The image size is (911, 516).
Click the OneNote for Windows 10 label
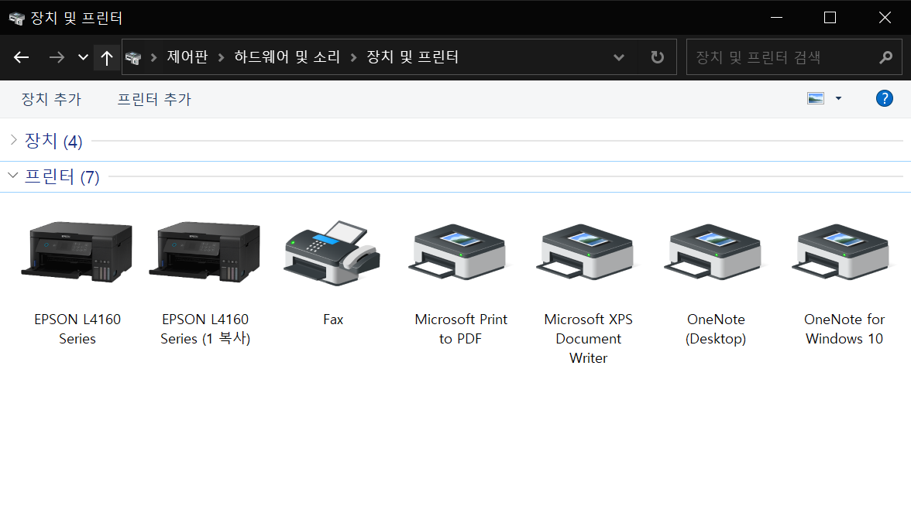844,329
